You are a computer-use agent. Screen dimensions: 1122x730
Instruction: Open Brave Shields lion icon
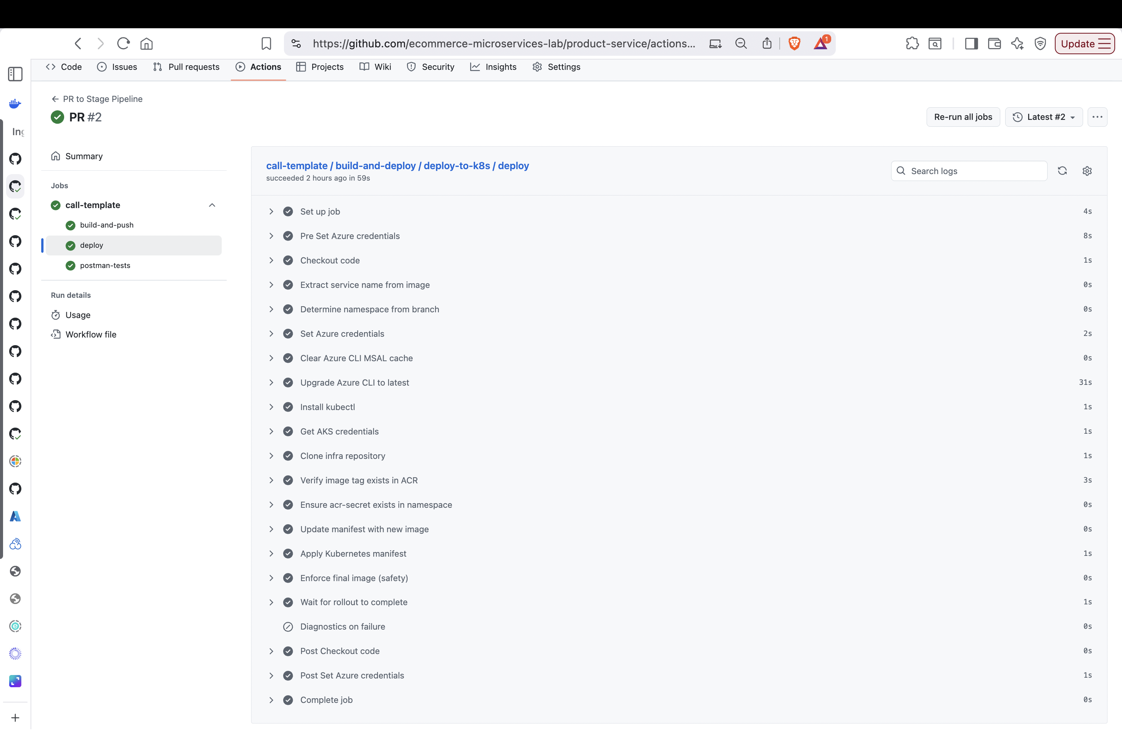coord(794,44)
